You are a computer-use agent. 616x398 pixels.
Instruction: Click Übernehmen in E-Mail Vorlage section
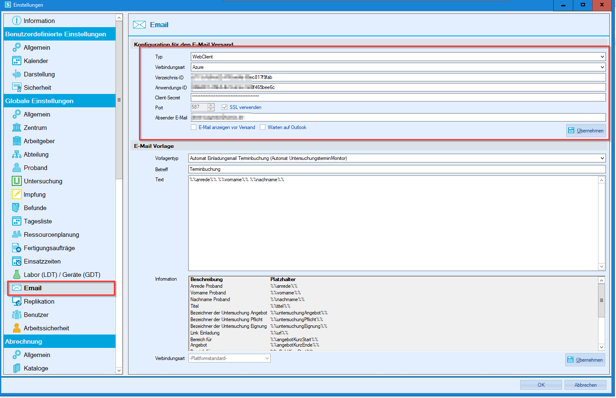coord(585,360)
